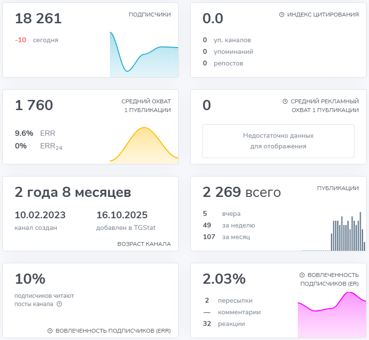Click help icon beside Вовлеченность подписчиков (ERR)
This screenshot has width=369, height=340.
coord(50,331)
